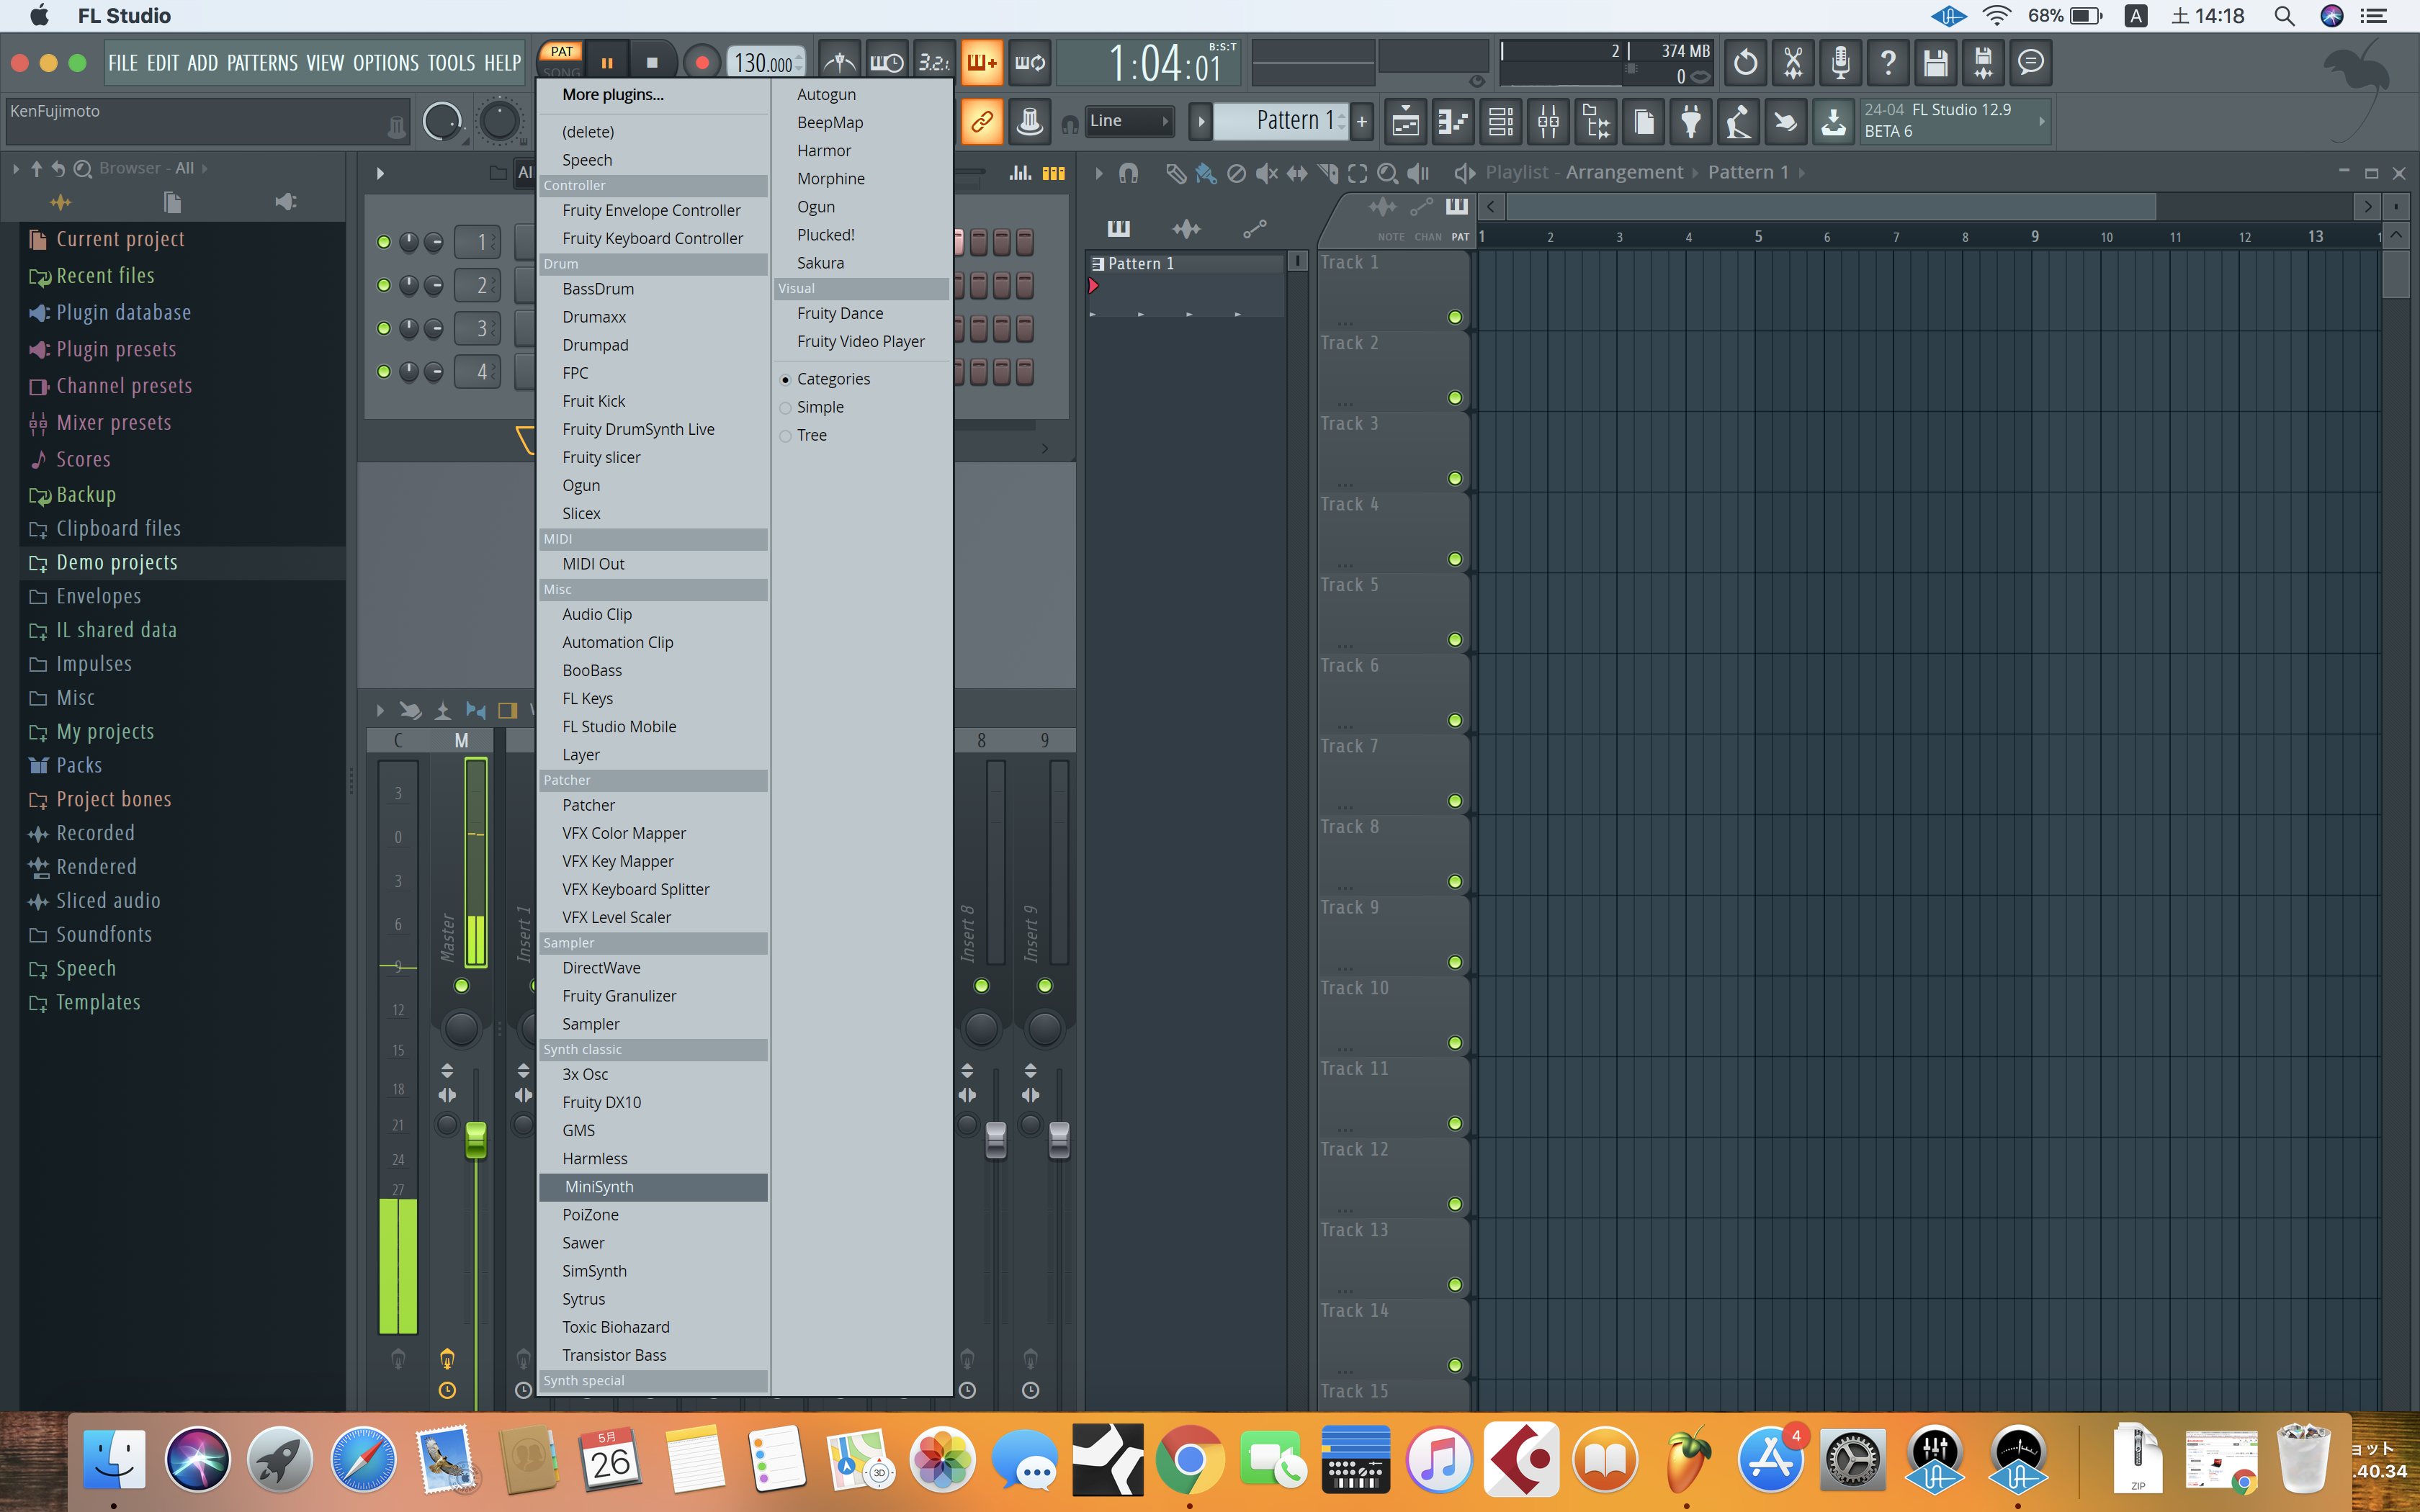Image resolution: width=2420 pixels, height=1512 pixels.
Task: Toggle mute for Track 5
Action: coord(1455,640)
